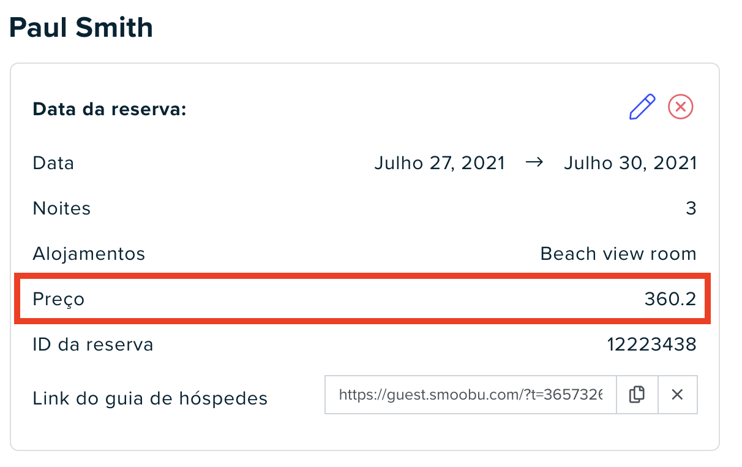Click the Data label

pyautogui.click(x=53, y=163)
